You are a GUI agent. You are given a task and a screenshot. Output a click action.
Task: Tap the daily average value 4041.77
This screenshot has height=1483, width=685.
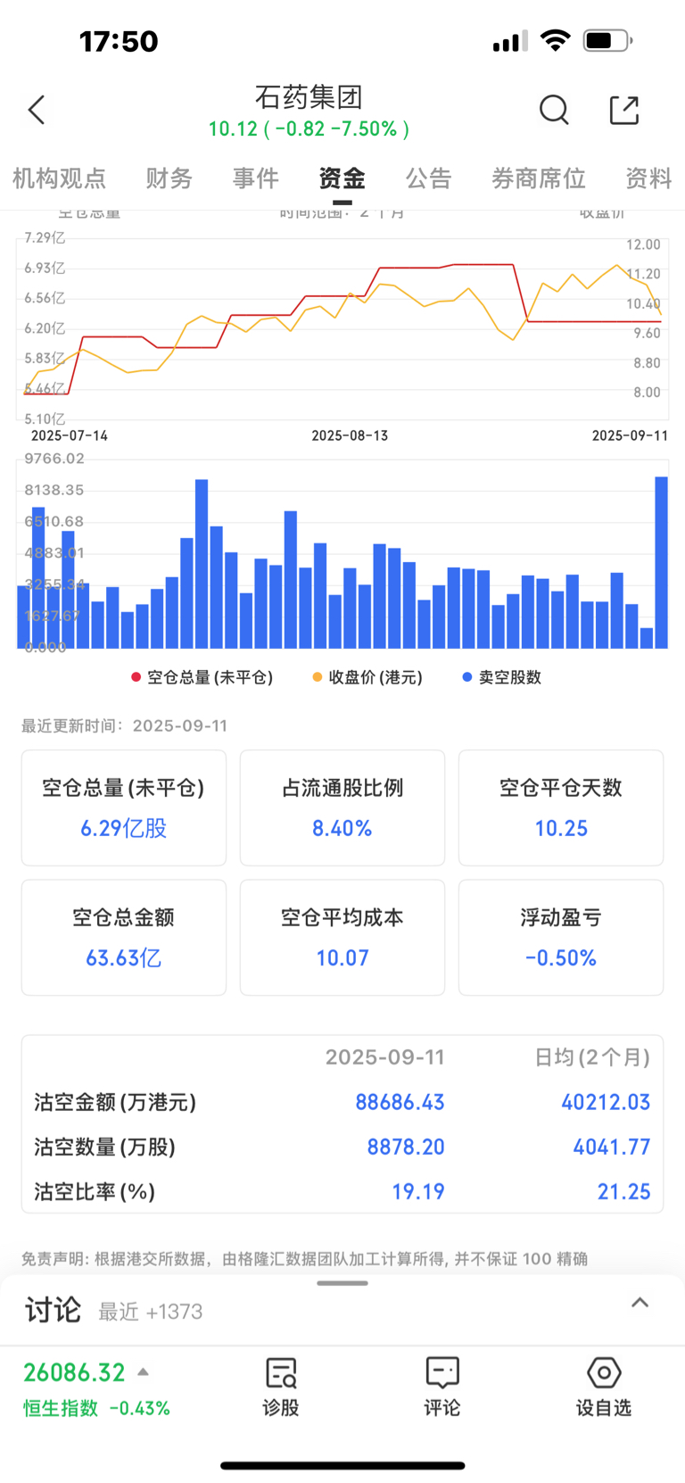coord(612,1147)
